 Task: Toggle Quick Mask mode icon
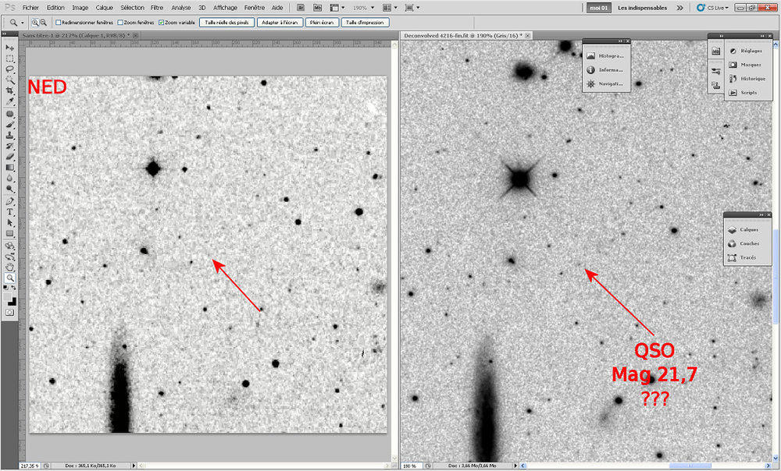coord(10,313)
